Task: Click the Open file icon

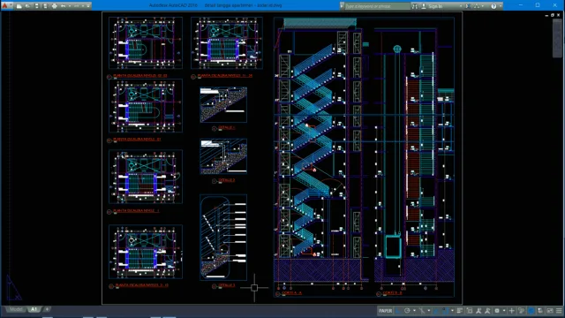Action: [27, 6]
